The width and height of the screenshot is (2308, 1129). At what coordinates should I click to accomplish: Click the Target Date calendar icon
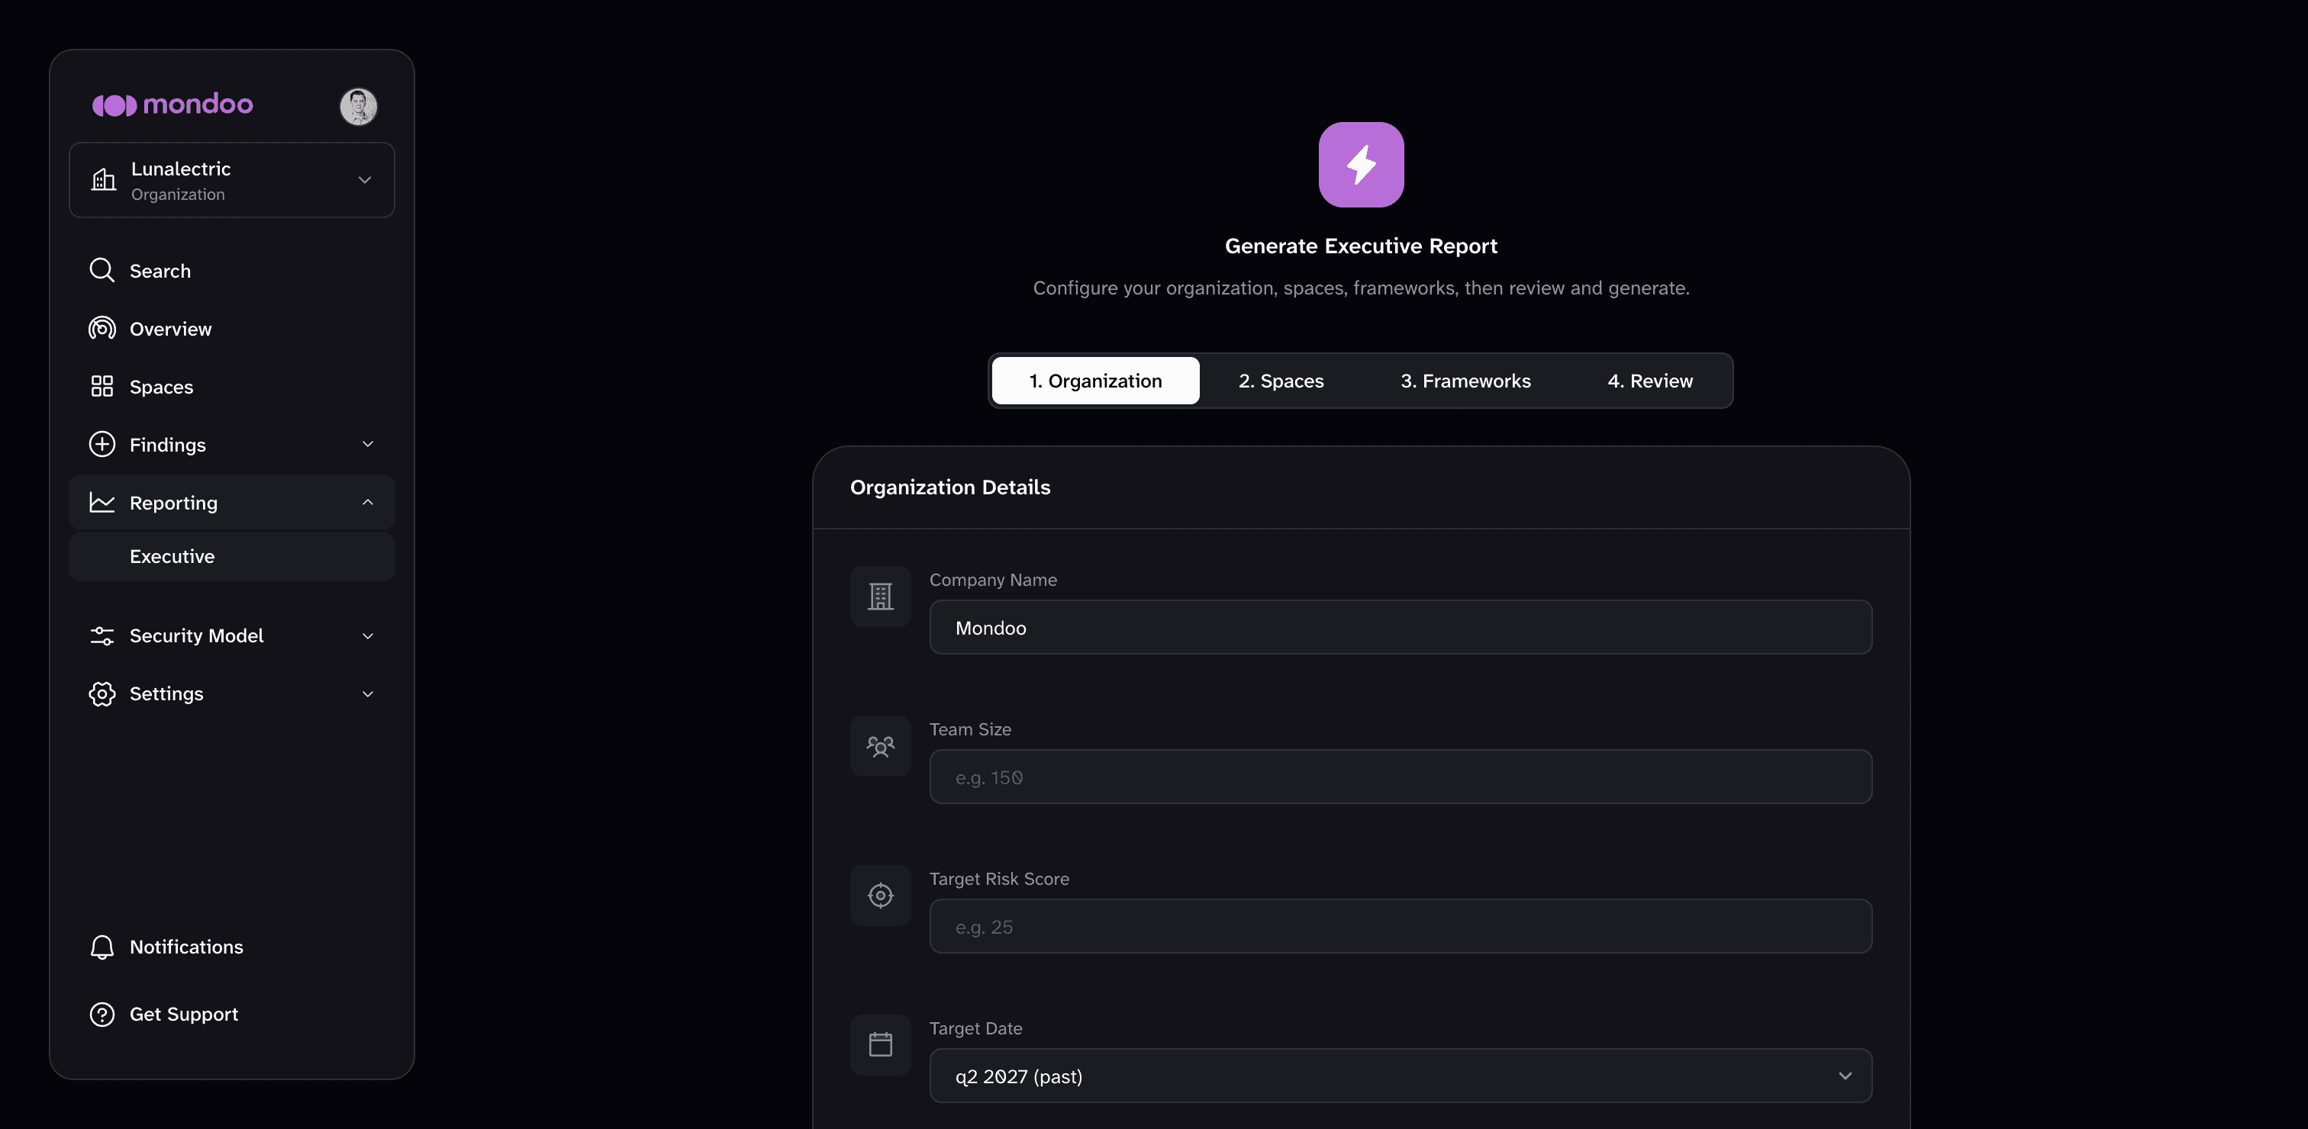tap(881, 1045)
